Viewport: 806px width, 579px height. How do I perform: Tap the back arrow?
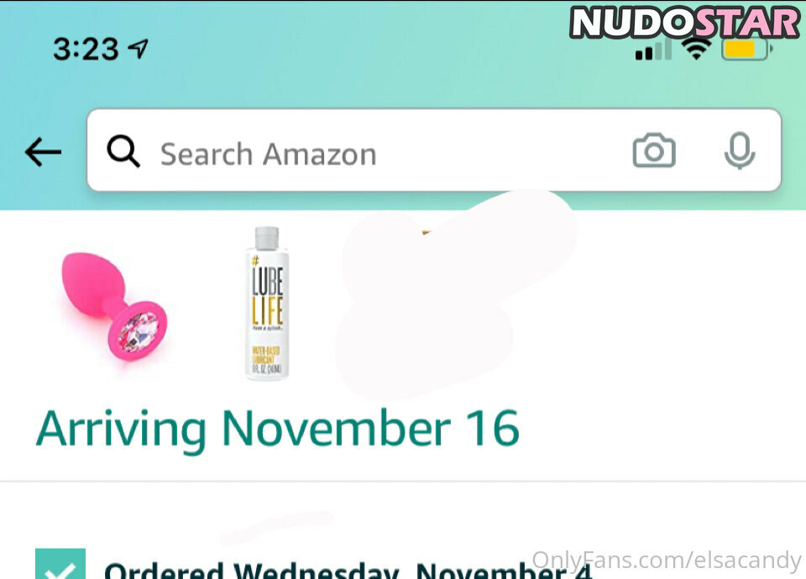pos(43,152)
